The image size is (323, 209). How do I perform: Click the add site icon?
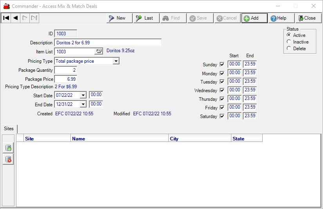point(8,148)
